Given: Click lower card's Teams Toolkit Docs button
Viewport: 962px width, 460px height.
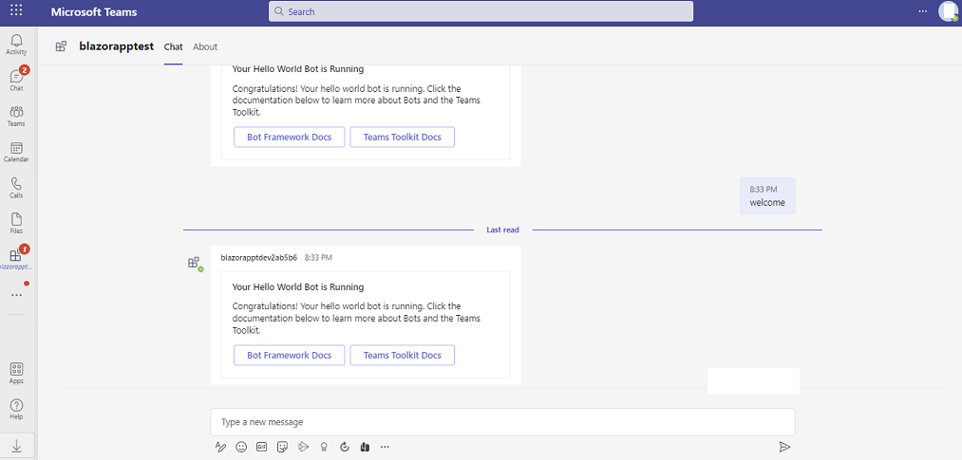Looking at the screenshot, I should (403, 356).
